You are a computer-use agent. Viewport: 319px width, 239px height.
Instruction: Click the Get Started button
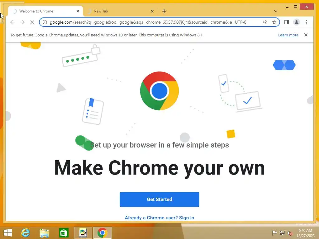click(x=159, y=199)
